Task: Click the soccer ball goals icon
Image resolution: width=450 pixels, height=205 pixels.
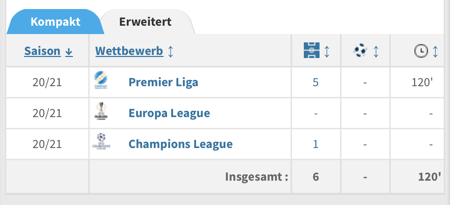Action: (x=360, y=51)
